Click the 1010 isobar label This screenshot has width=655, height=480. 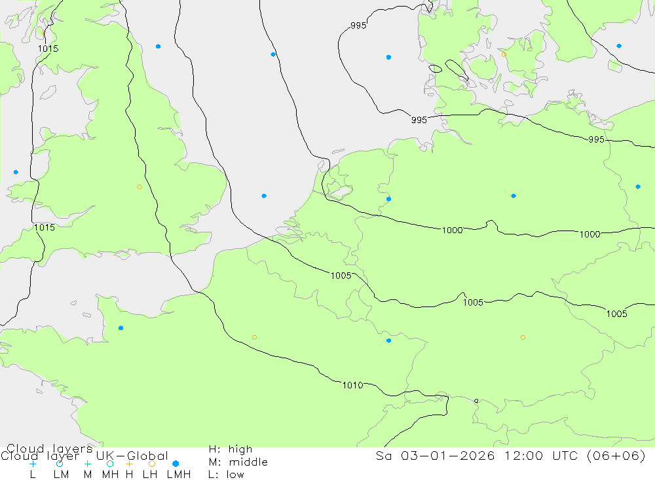352,385
